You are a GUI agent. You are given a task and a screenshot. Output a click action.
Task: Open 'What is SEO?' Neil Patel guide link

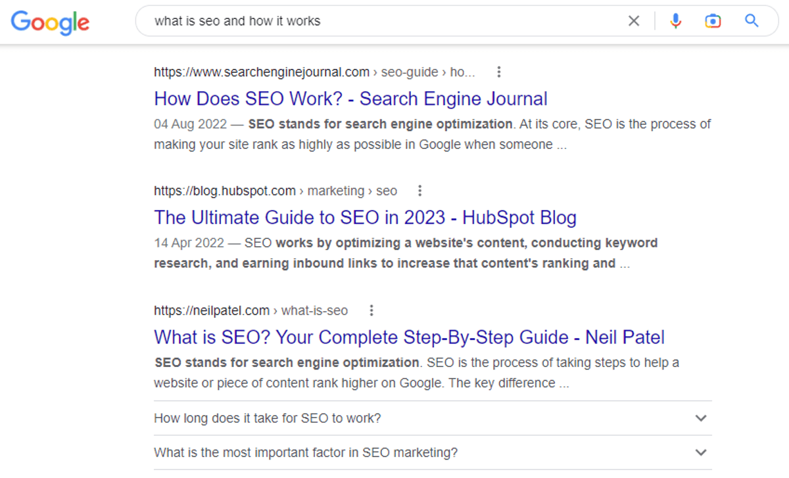click(x=409, y=337)
